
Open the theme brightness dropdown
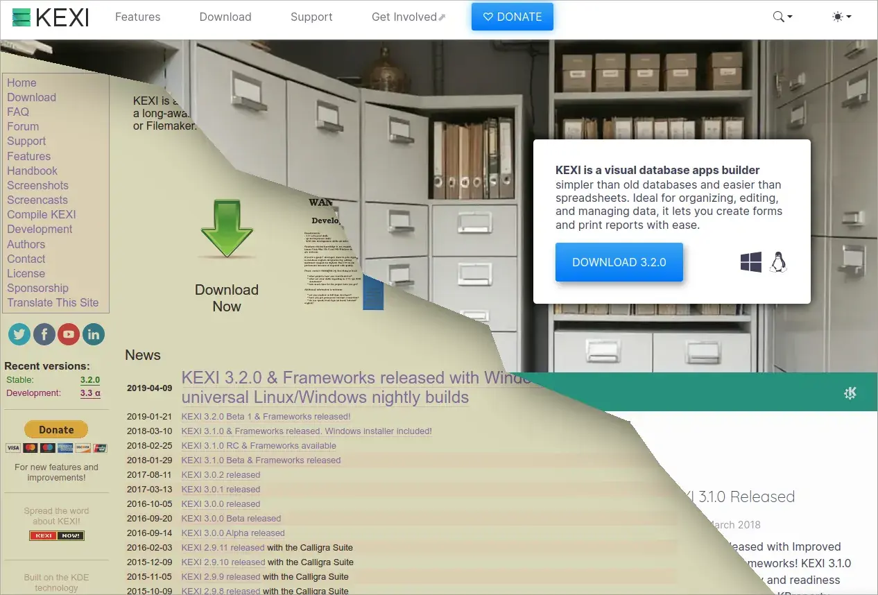point(841,17)
